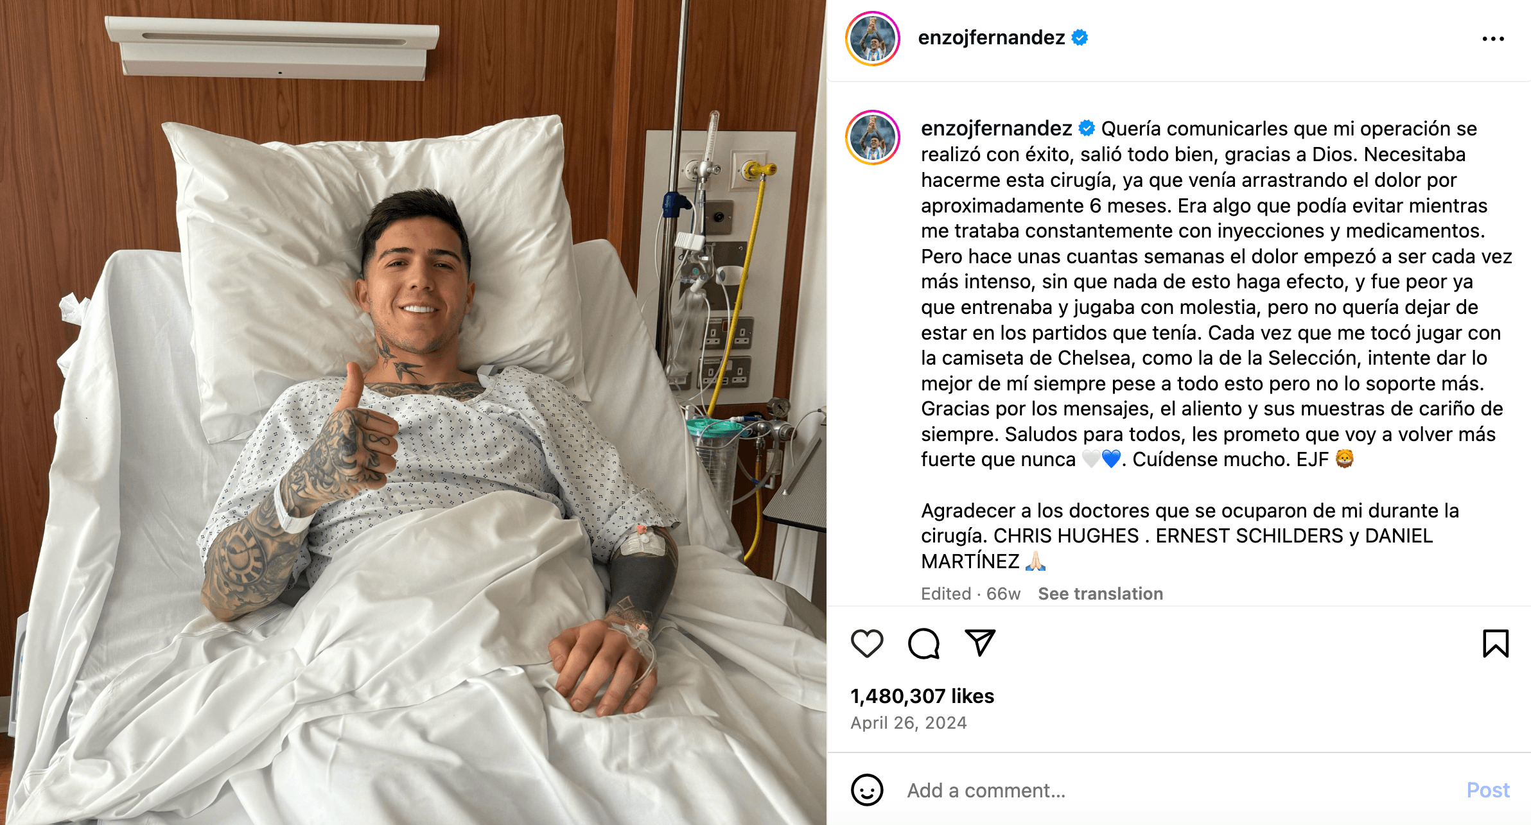
Task: Click the April 26, 2024 post date
Action: click(908, 723)
